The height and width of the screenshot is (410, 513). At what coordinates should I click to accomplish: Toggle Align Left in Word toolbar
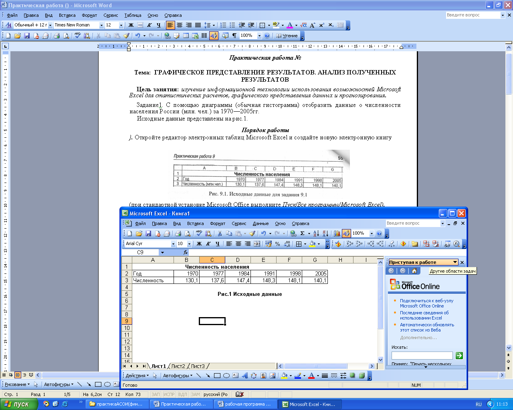tap(170, 25)
